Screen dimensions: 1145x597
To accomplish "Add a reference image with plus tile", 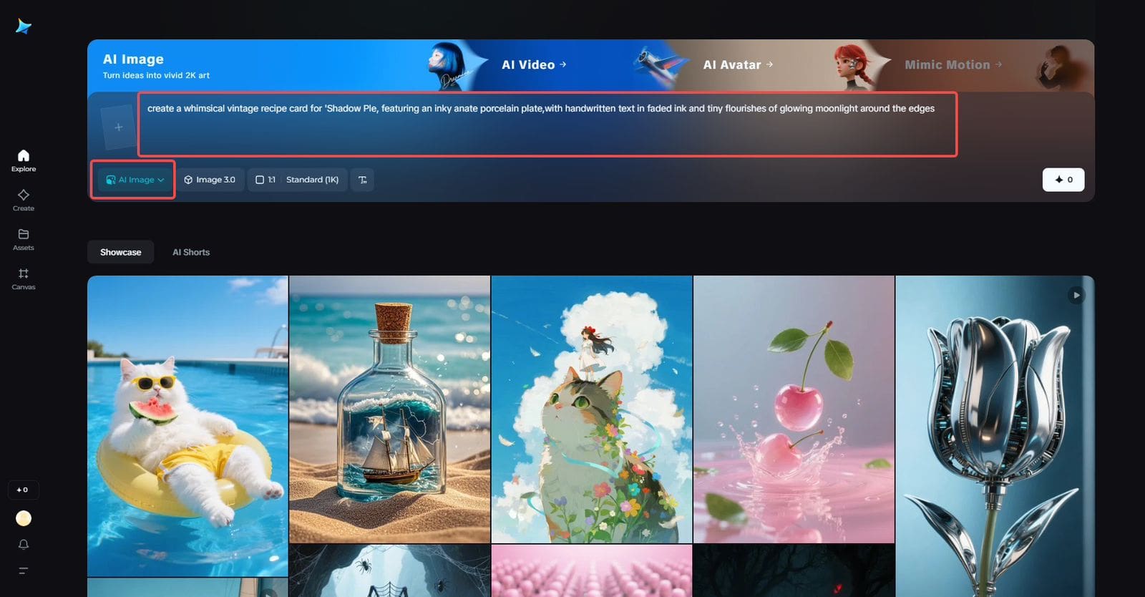I will pyautogui.click(x=118, y=127).
